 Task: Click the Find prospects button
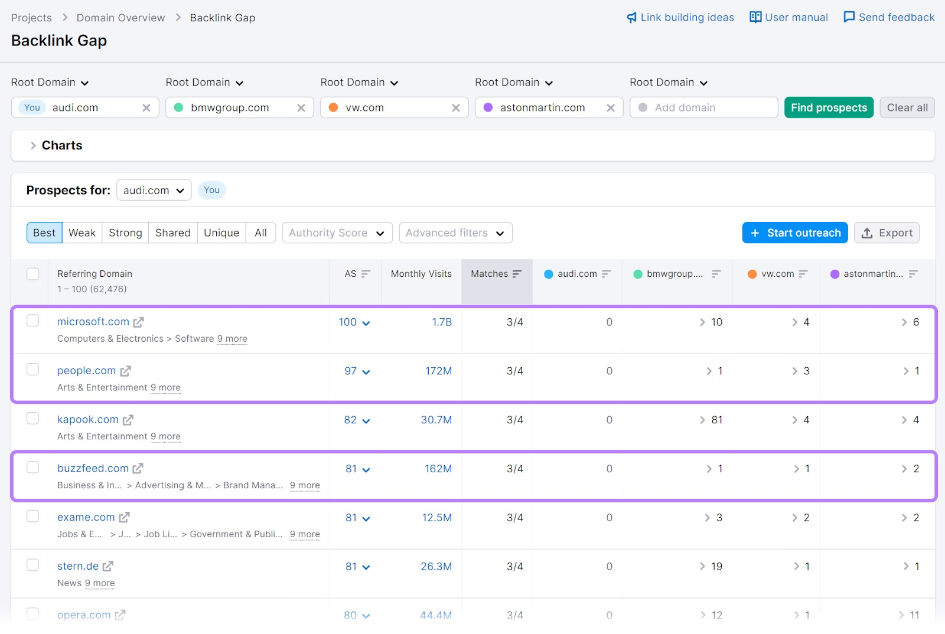[829, 107]
